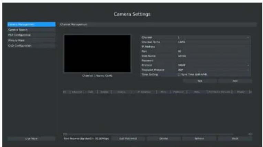
Task: Click the IP Address column header in table
Action: [144, 92]
